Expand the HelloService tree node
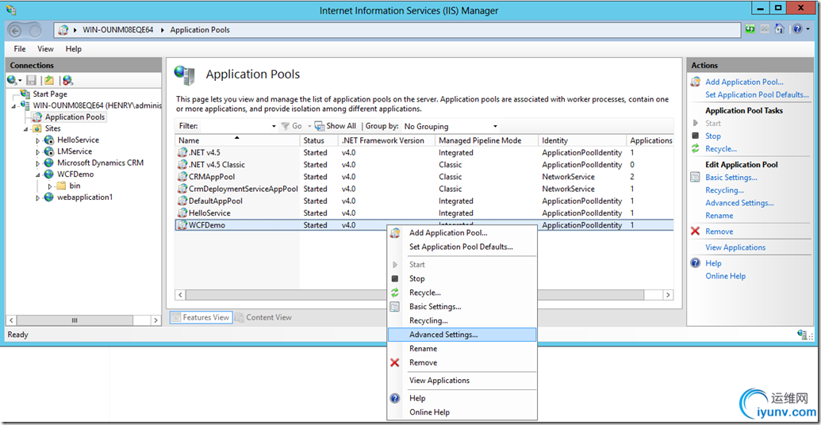821x425 pixels. pyautogui.click(x=38, y=140)
